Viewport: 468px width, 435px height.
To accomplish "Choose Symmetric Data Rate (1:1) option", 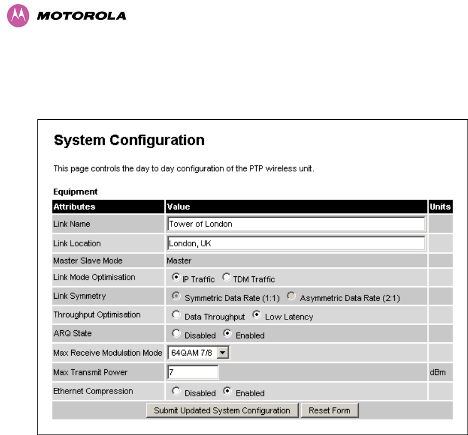I will point(176,296).
